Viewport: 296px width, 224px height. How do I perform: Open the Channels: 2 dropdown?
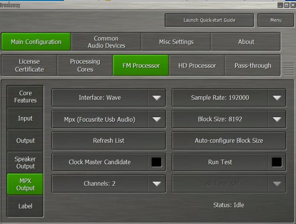[x=156, y=184]
